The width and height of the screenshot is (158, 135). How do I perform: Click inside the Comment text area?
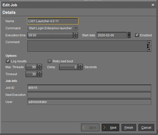click(x=87, y=46)
